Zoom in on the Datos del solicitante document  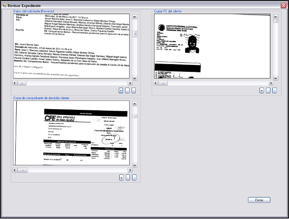click(x=121, y=90)
